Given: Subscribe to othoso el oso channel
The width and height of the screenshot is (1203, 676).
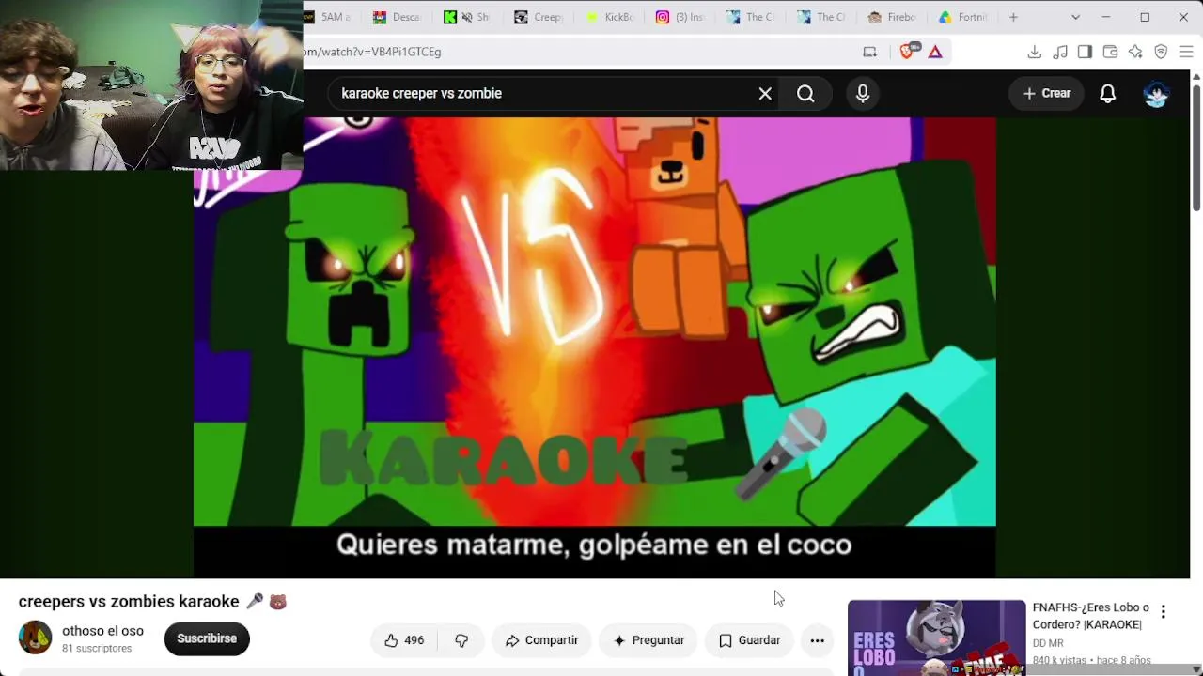Looking at the screenshot, I should (x=207, y=638).
